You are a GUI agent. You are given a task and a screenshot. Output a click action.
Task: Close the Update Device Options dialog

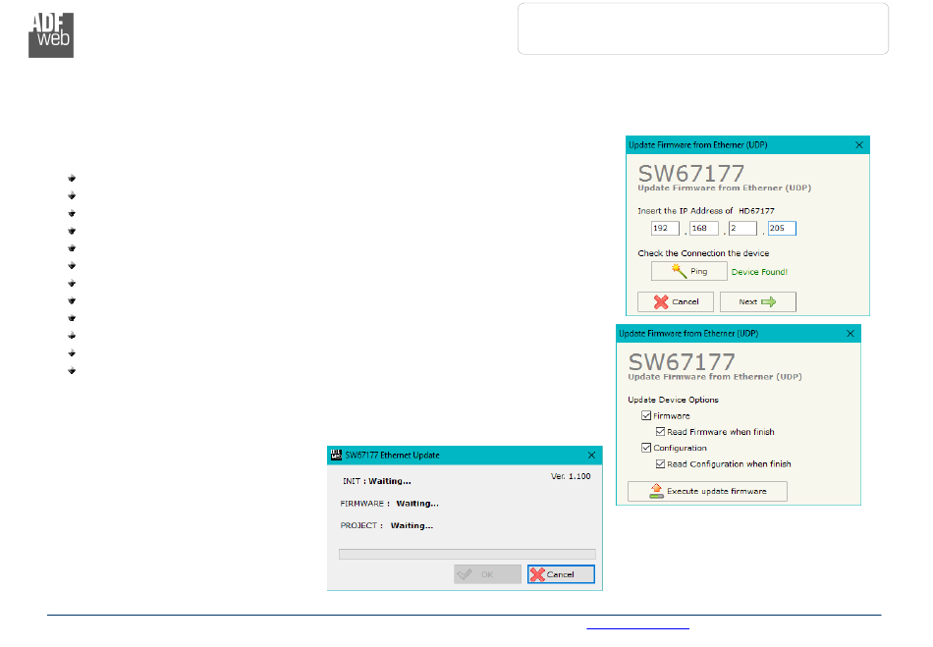pyautogui.click(x=851, y=334)
